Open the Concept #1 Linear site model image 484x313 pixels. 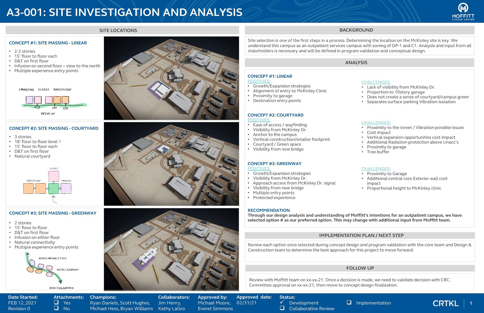tap(171, 78)
